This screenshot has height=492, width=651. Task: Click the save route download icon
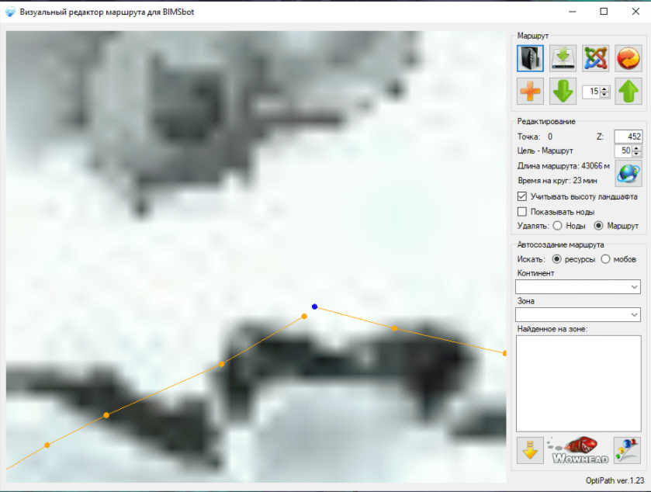563,58
